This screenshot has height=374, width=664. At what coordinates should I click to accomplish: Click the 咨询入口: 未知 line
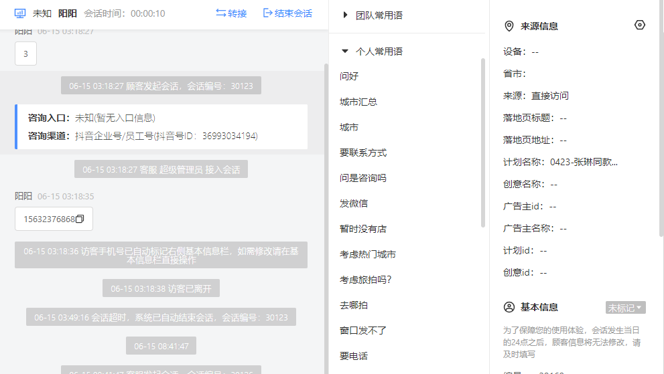click(92, 118)
